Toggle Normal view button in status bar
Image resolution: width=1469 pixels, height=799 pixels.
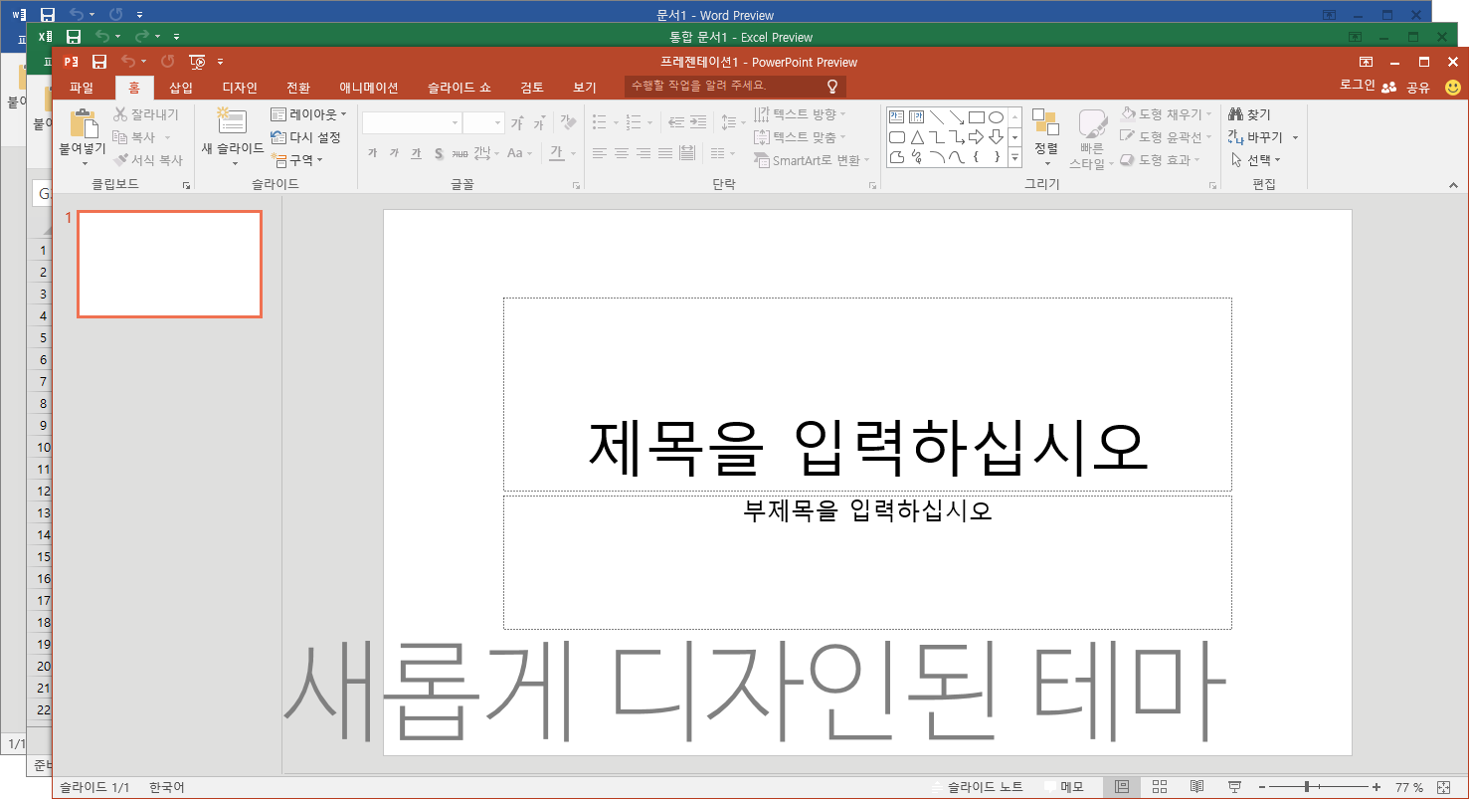[1122, 787]
